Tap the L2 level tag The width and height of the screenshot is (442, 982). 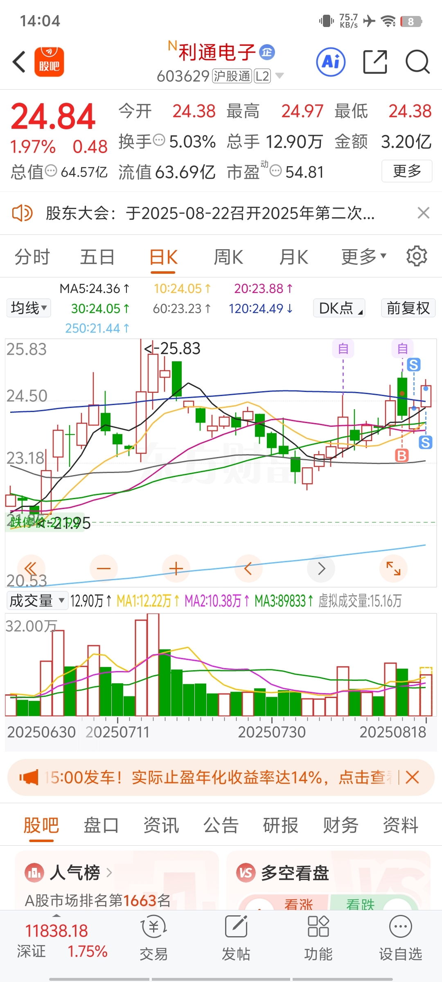[262, 76]
